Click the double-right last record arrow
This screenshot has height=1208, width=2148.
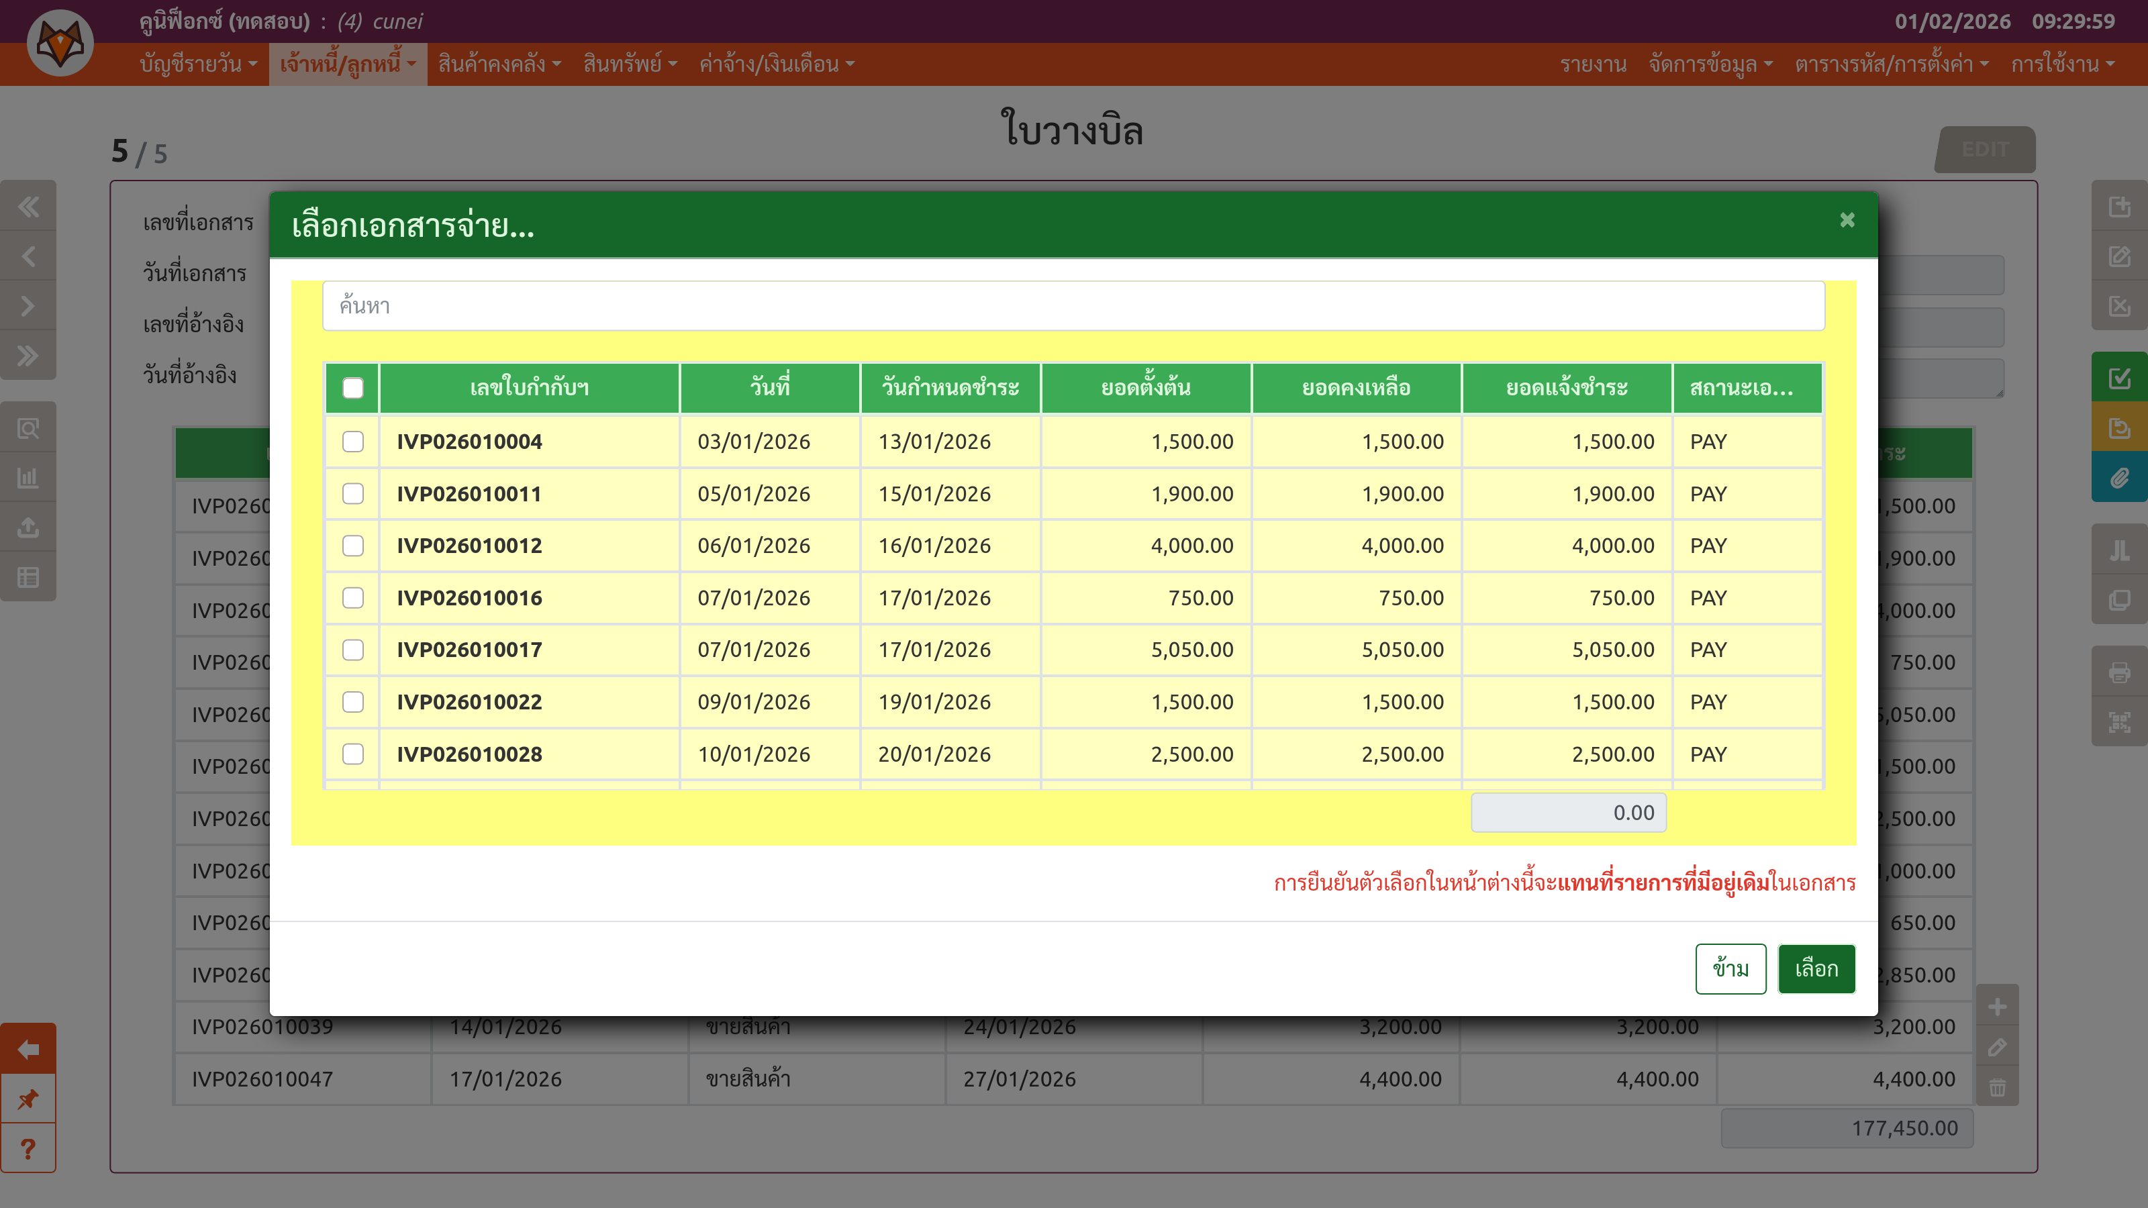coord(28,356)
